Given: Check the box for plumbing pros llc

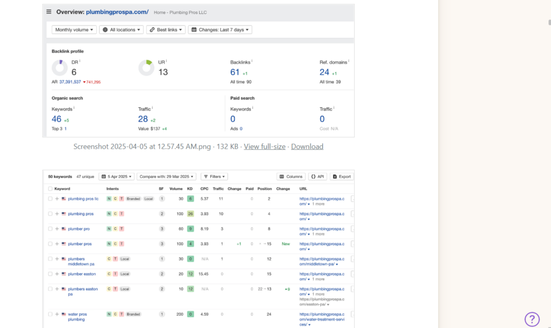Looking at the screenshot, I should (51, 199).
